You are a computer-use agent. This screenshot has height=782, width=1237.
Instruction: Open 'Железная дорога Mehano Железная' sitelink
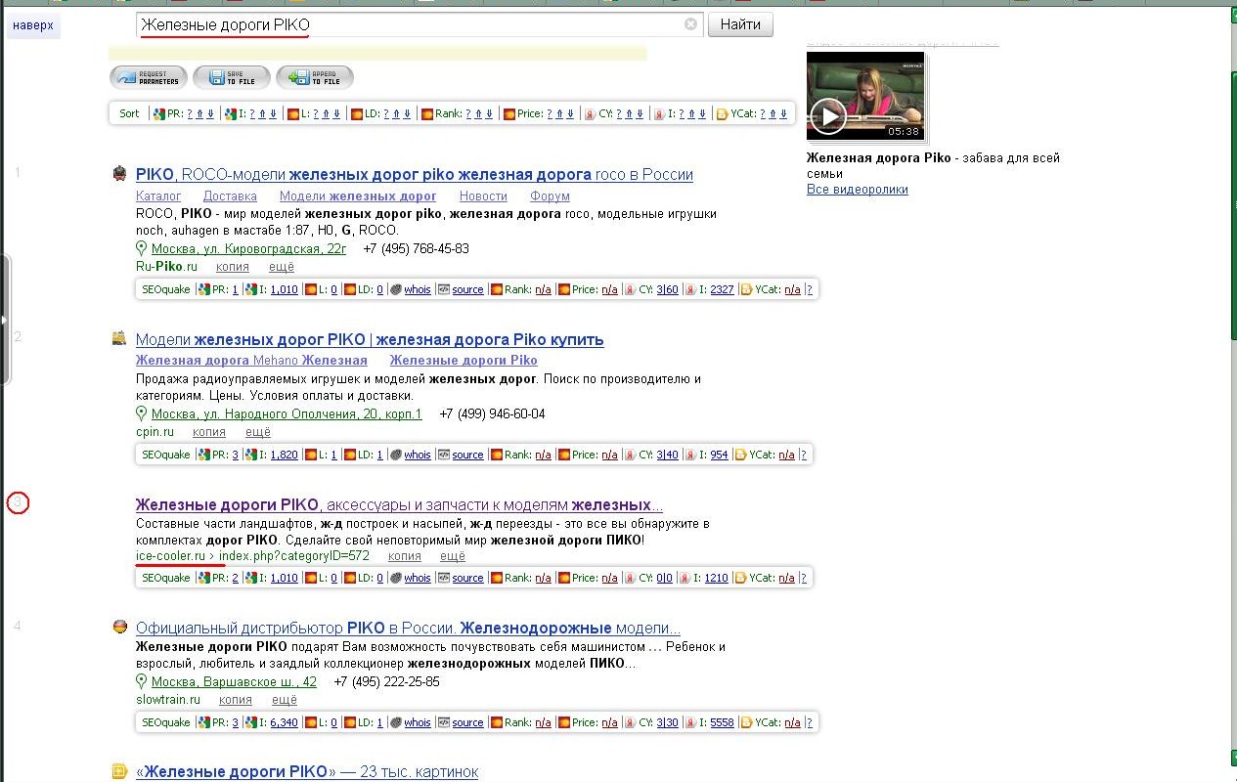click(251, 361)
